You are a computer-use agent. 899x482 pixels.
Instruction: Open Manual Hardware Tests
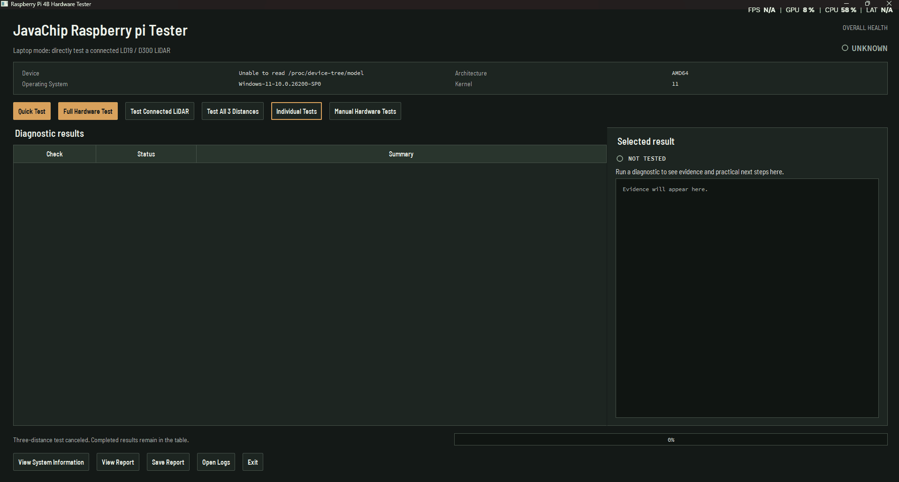[365, 111]
